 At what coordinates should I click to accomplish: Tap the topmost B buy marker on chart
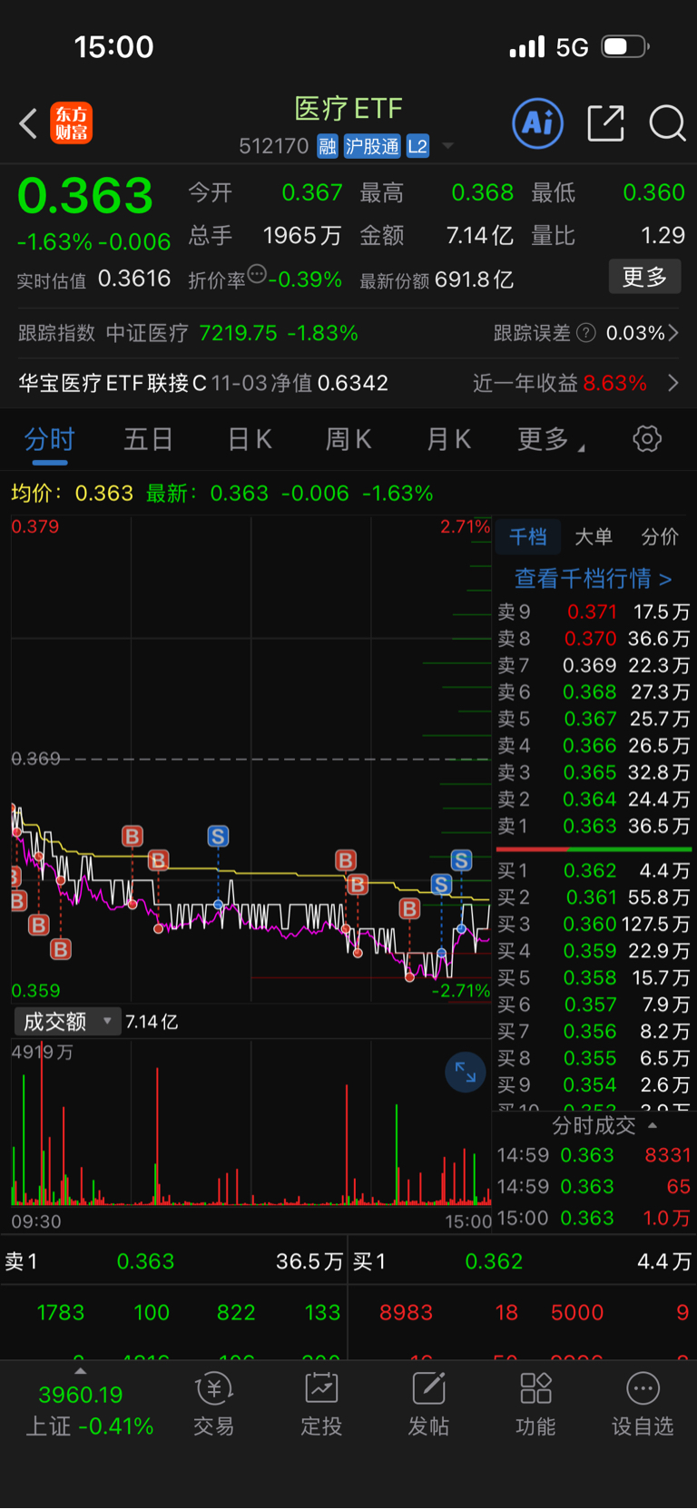[133, 836]
